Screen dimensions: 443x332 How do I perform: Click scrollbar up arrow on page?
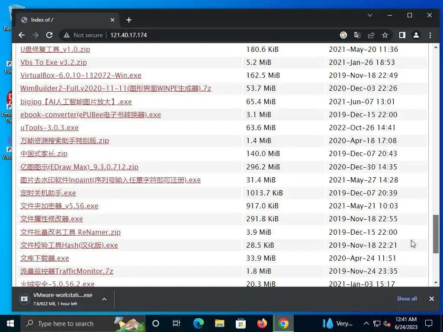(436, 48)
